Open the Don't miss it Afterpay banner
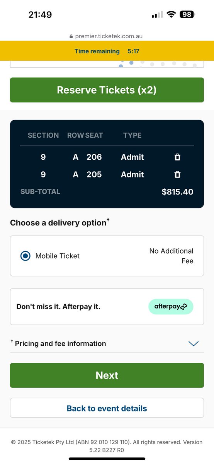 click(x=107, y=307)
